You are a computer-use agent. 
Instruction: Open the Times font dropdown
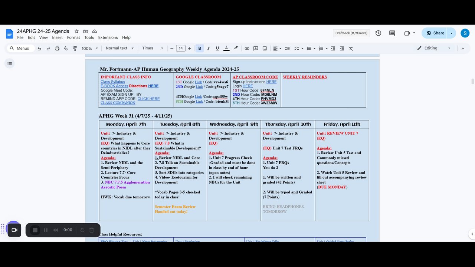pos(153,48)
